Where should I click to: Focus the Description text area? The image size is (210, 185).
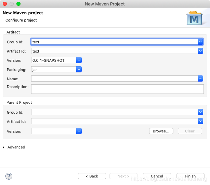point(117,89)
